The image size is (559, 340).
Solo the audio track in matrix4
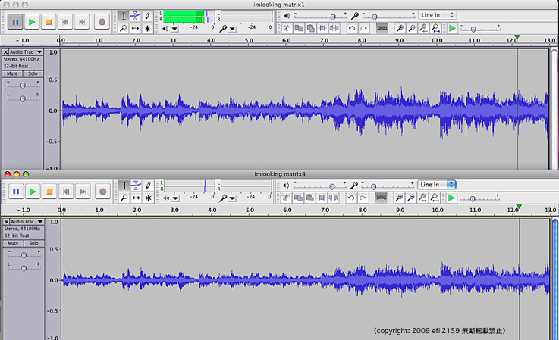tap(33, 243)
